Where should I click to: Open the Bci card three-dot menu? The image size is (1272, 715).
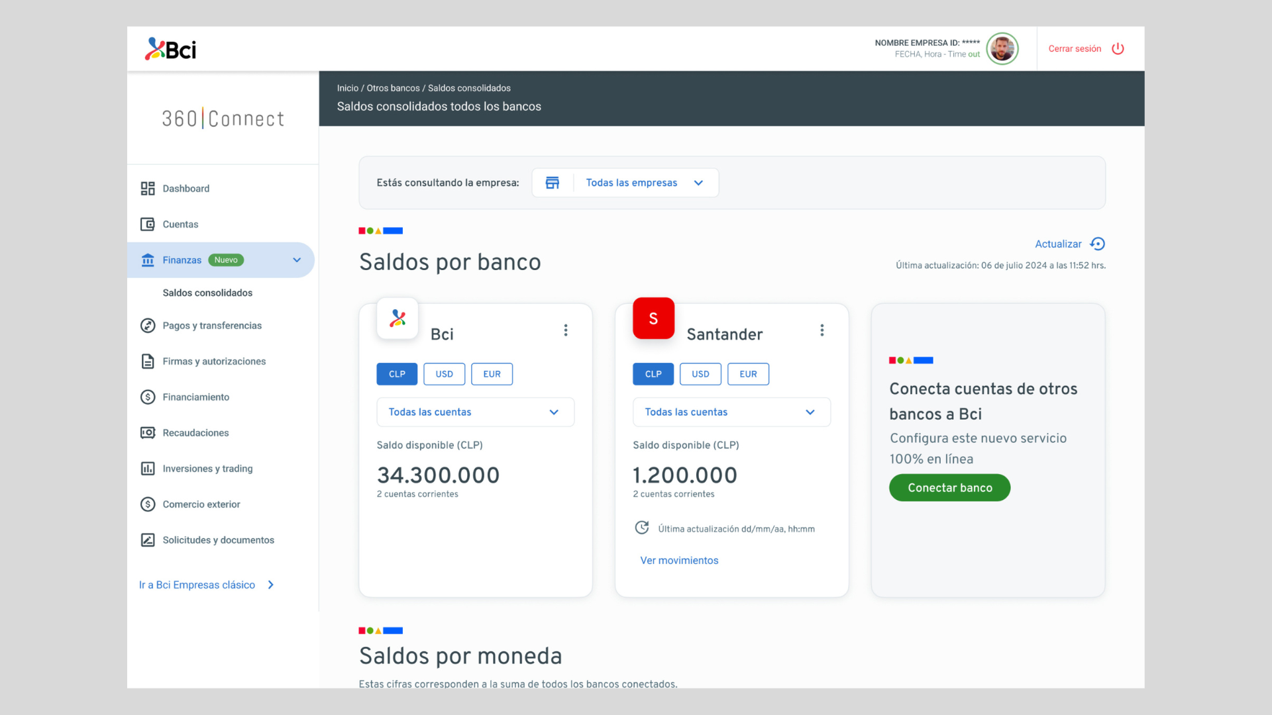(566, 330)
